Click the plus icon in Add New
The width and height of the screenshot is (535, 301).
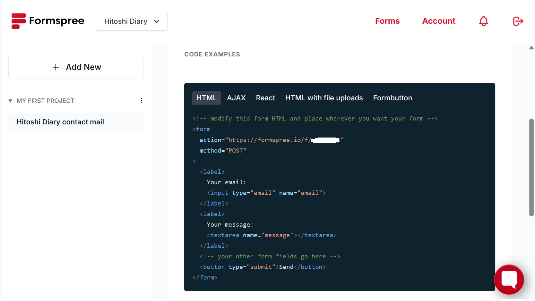pyautogui.click(x=56, y=67)
